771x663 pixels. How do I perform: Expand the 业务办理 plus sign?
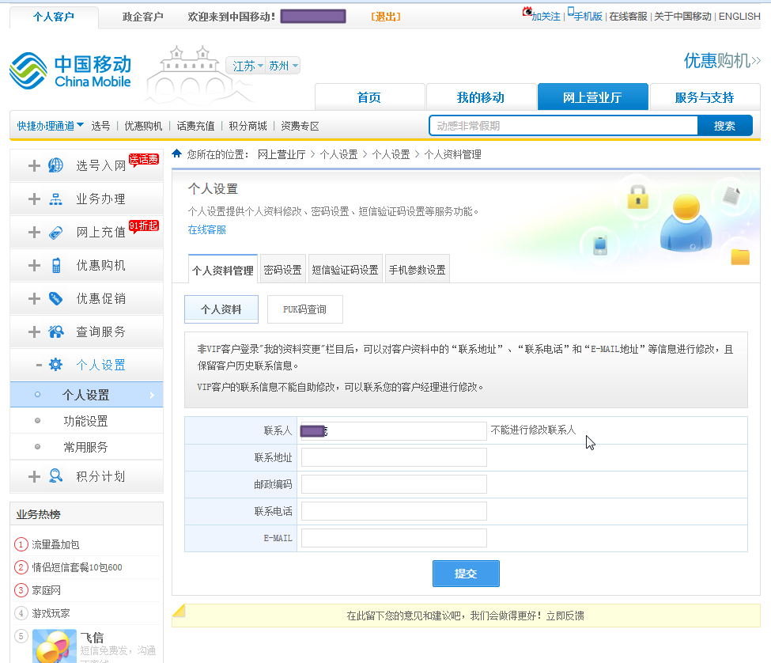[34, 199]
